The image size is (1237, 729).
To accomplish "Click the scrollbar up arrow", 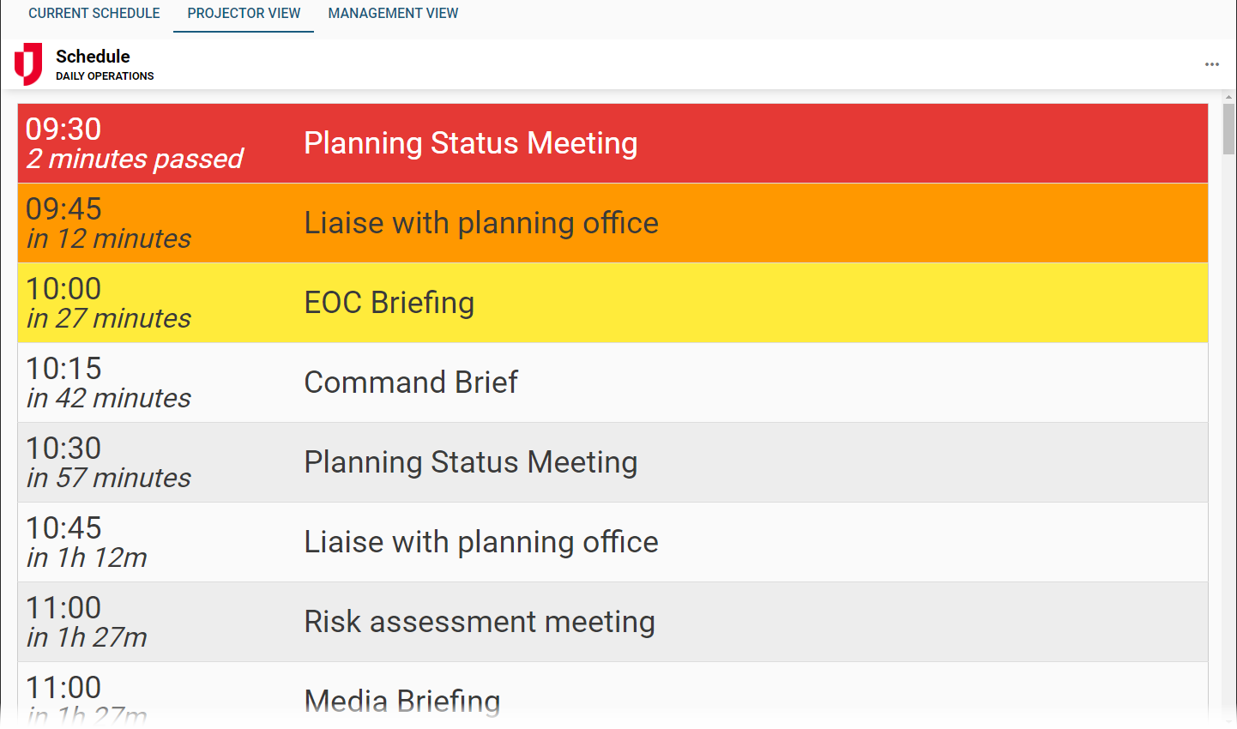I will tap(1228, 98).
